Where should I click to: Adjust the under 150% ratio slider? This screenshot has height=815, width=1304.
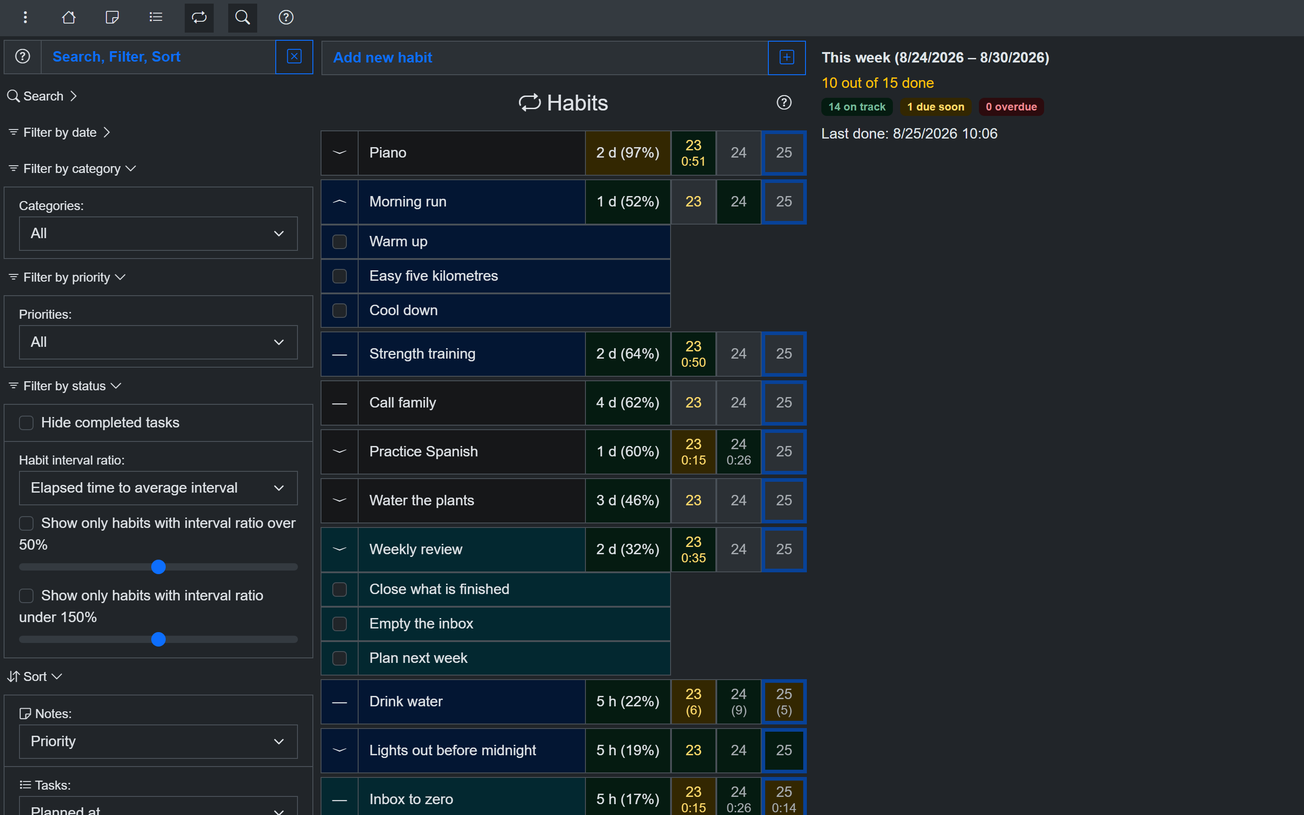[158, 639]
